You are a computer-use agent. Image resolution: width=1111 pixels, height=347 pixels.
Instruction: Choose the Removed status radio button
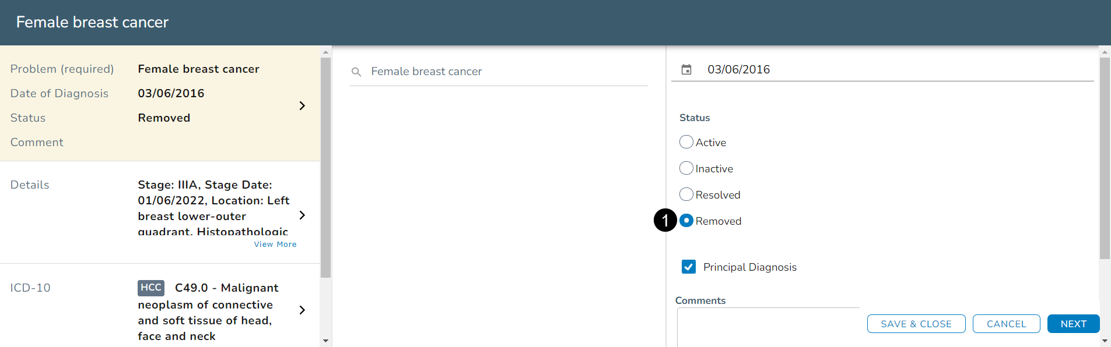[x=686, y=221]
